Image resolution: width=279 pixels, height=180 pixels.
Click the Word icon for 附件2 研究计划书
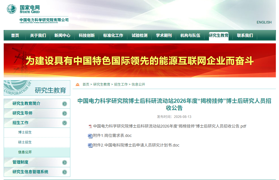tap(90, 145)
